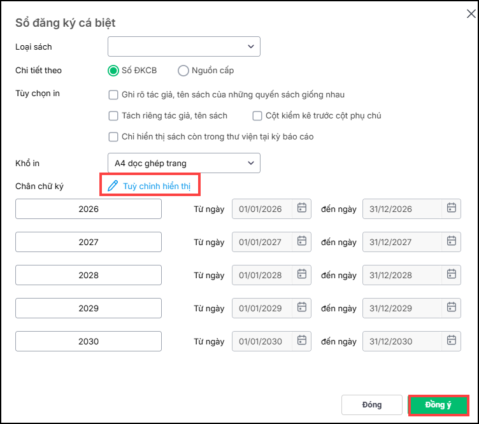Open the 'Khổ in' paper size dropdown
479x424 pixels.
(x=184, y=163)
